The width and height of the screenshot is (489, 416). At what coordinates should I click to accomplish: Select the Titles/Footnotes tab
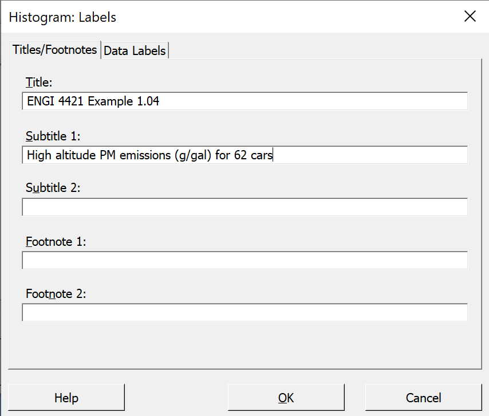(54, 50)
